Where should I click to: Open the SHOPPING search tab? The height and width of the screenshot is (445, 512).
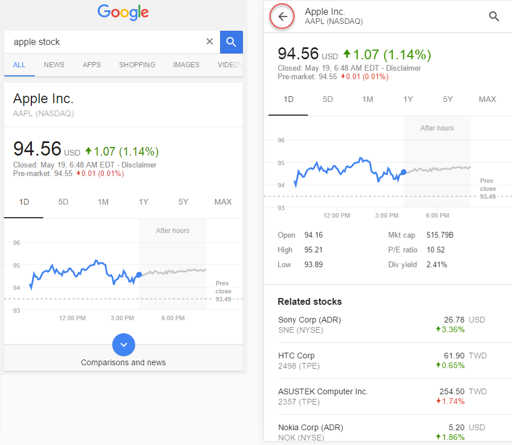coord(137,65)
